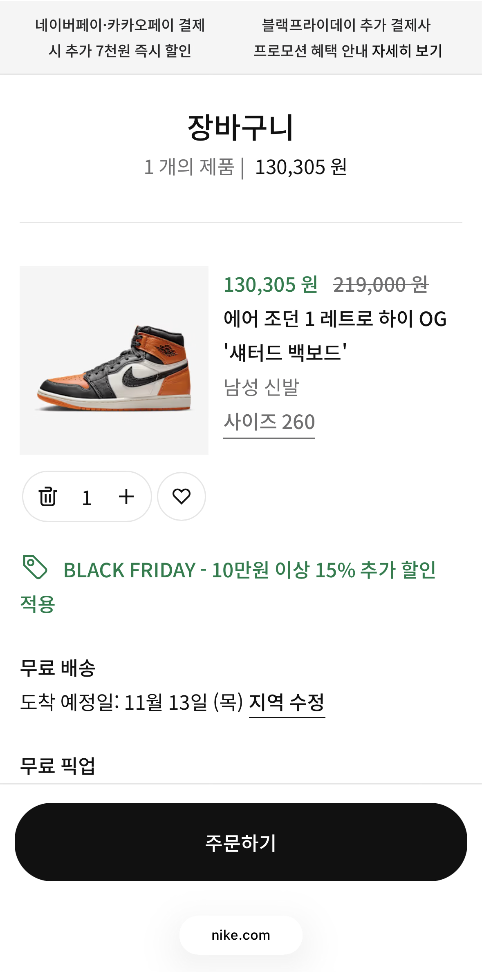The height and width of the screenshot is (972, 482).
Task: Click the 남성 신발 category text
Action: point(262,387)
